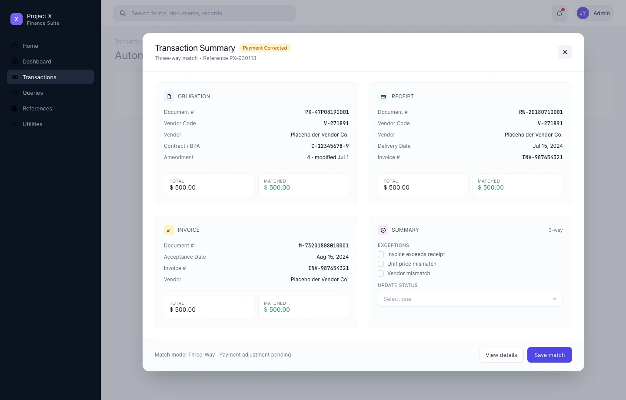Image resolution: width=626 pixels, height=400 pixels.
Task: Click the Save match button
Action: [x=549, y=355]
